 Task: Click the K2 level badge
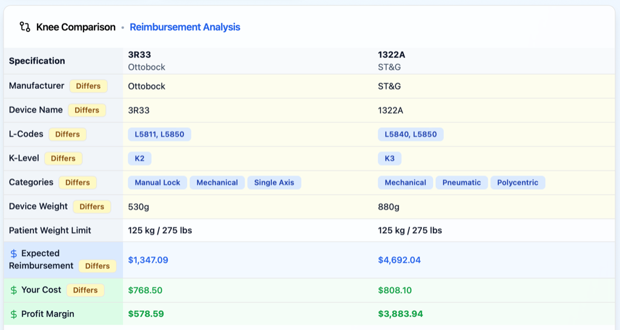[x=140, y=158]
